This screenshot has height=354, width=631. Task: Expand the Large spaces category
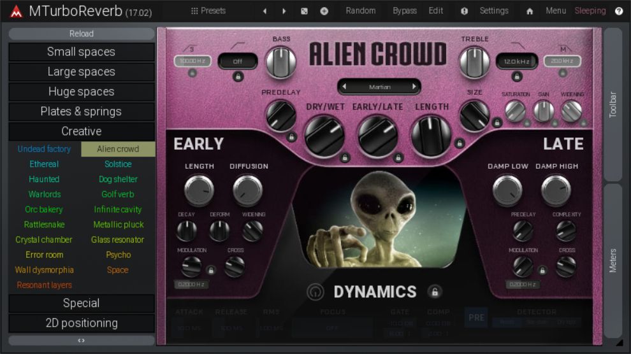[x=82, y=72]
